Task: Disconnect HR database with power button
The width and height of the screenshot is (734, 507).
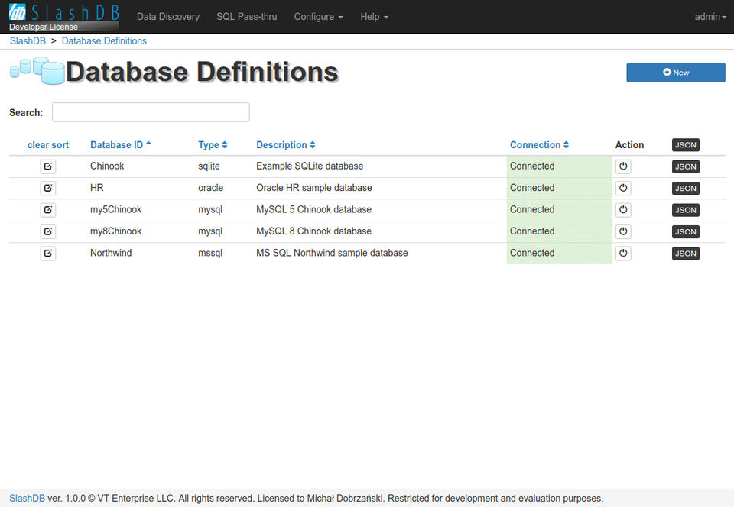Action: click(623, 188)
